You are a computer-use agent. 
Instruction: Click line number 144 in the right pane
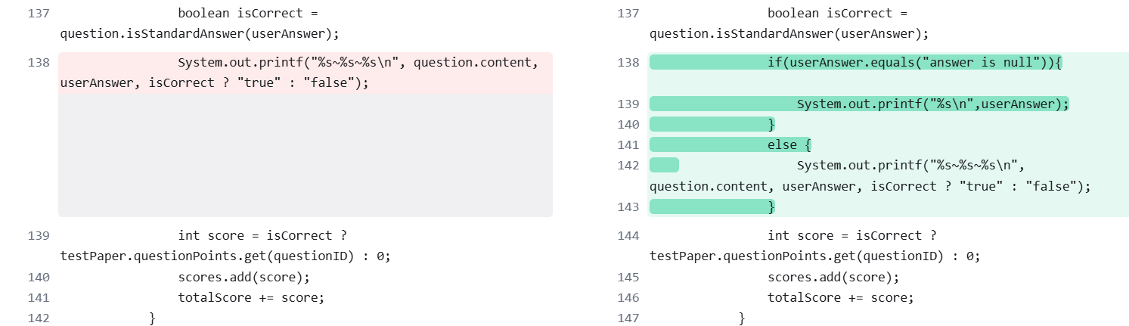(628, 235)
